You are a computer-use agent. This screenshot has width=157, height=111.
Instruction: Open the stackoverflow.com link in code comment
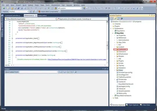pyautogui.click(x=77, y=59)
